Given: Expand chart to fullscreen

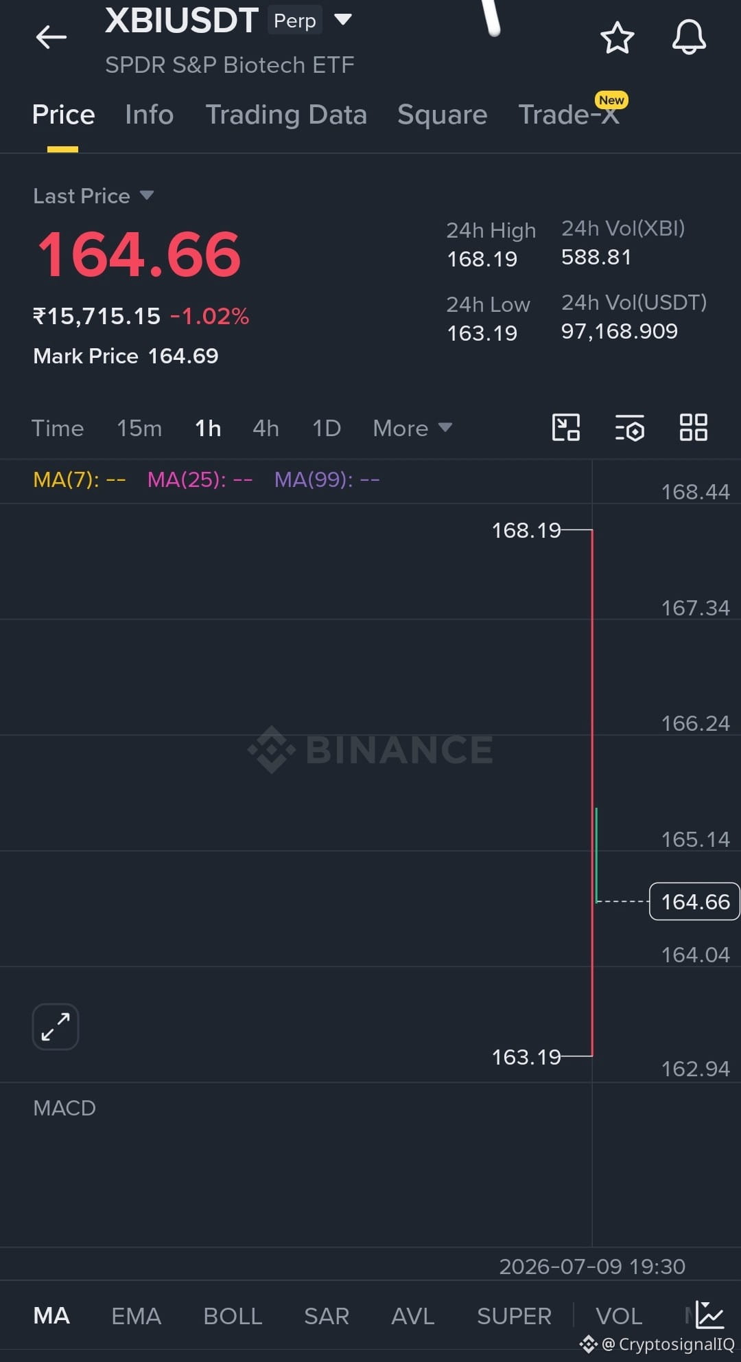Looking at the screenshot, I should tap(56, 1027).
